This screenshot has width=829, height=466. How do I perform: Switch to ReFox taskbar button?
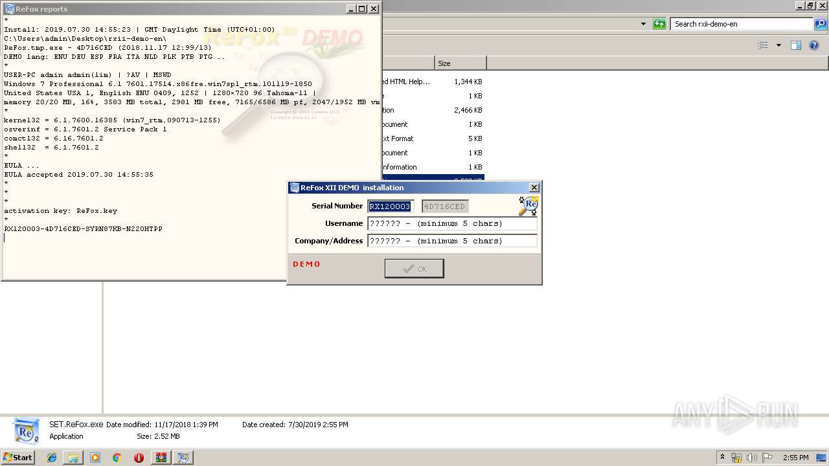[183, 458]
